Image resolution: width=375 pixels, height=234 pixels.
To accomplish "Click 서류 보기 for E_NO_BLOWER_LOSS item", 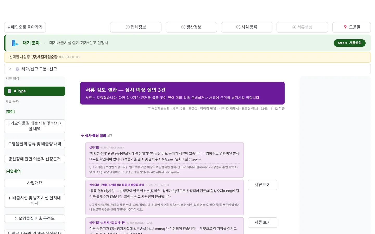I will pyautogui.click(x=262, y=223).
